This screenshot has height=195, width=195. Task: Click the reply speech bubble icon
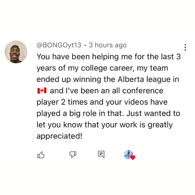(101, 155)
